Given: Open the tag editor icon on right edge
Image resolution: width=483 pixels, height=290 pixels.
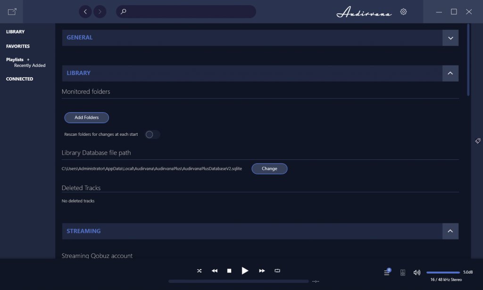Looking at the screenshot, I should pyautogui.click(x=478, y=141).
